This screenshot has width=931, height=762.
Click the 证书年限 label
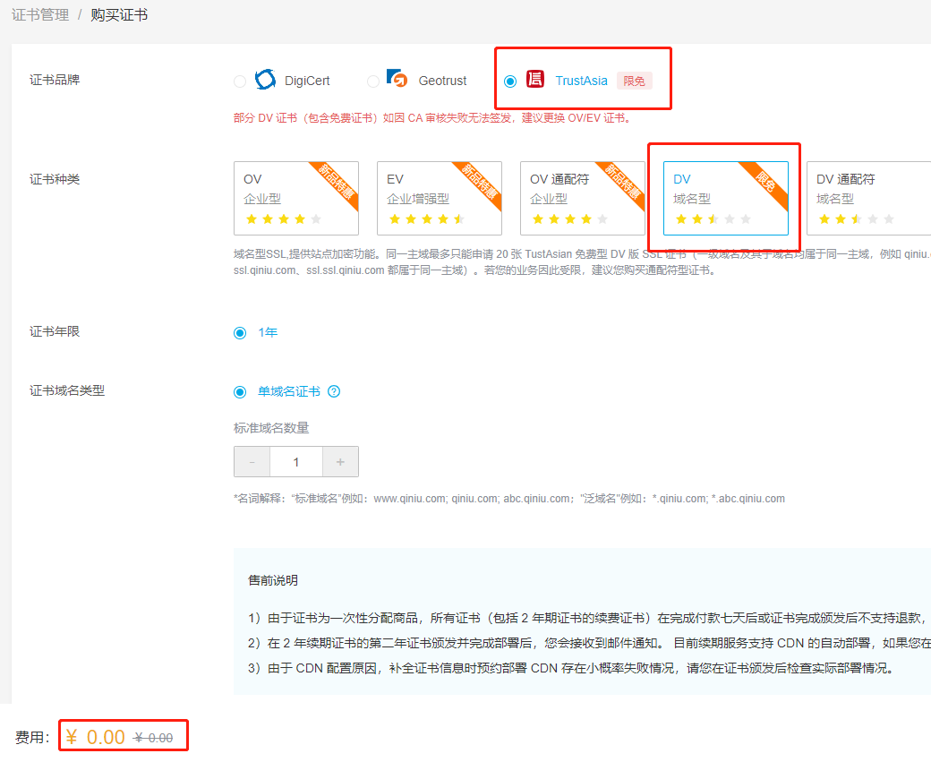pos(55,331)
